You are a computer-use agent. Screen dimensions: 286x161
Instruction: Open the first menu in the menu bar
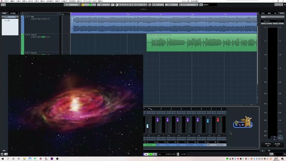point(6,1)
